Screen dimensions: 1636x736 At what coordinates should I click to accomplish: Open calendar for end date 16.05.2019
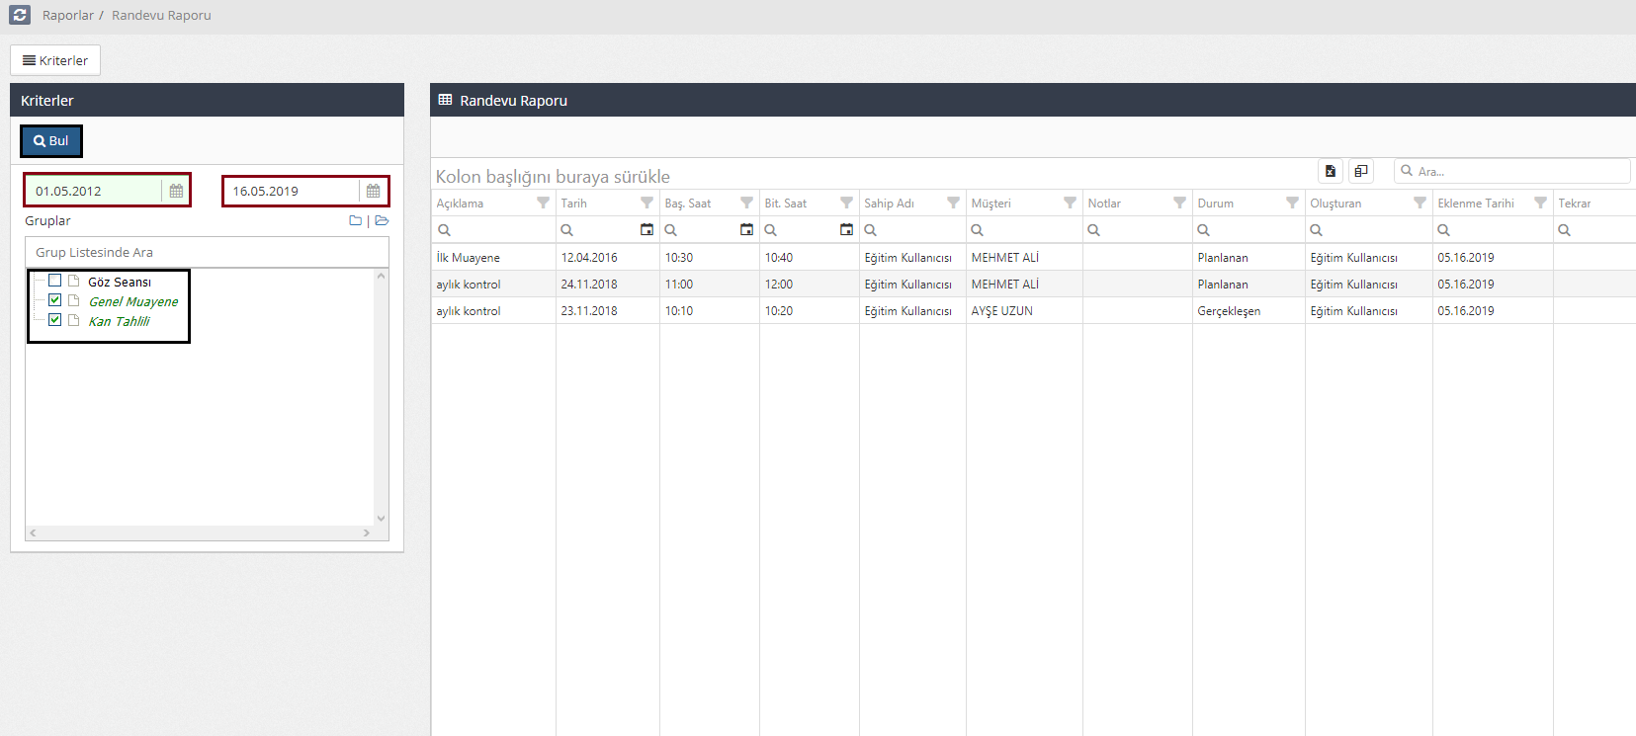click(373, 191)
